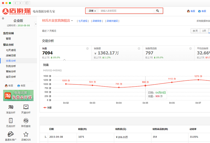This screenshot has width=210, height=143.
Task: Click the help icon on 销量 card
Action: tap(87, 48)
